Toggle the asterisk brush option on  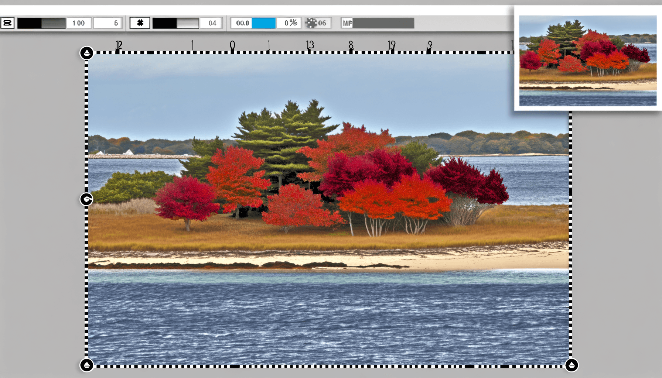140,23
